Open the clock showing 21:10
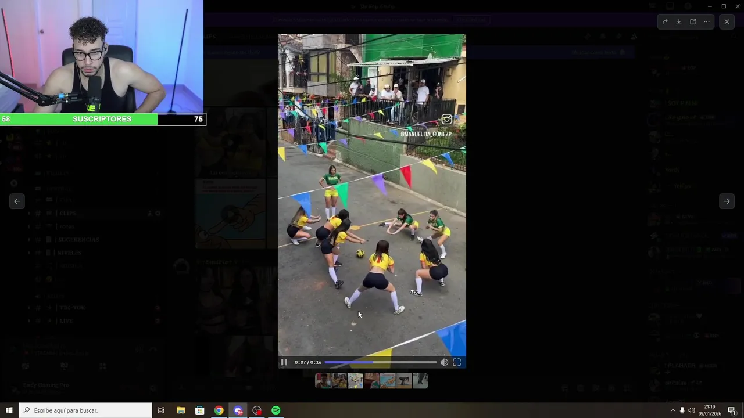 pos(710,410)
